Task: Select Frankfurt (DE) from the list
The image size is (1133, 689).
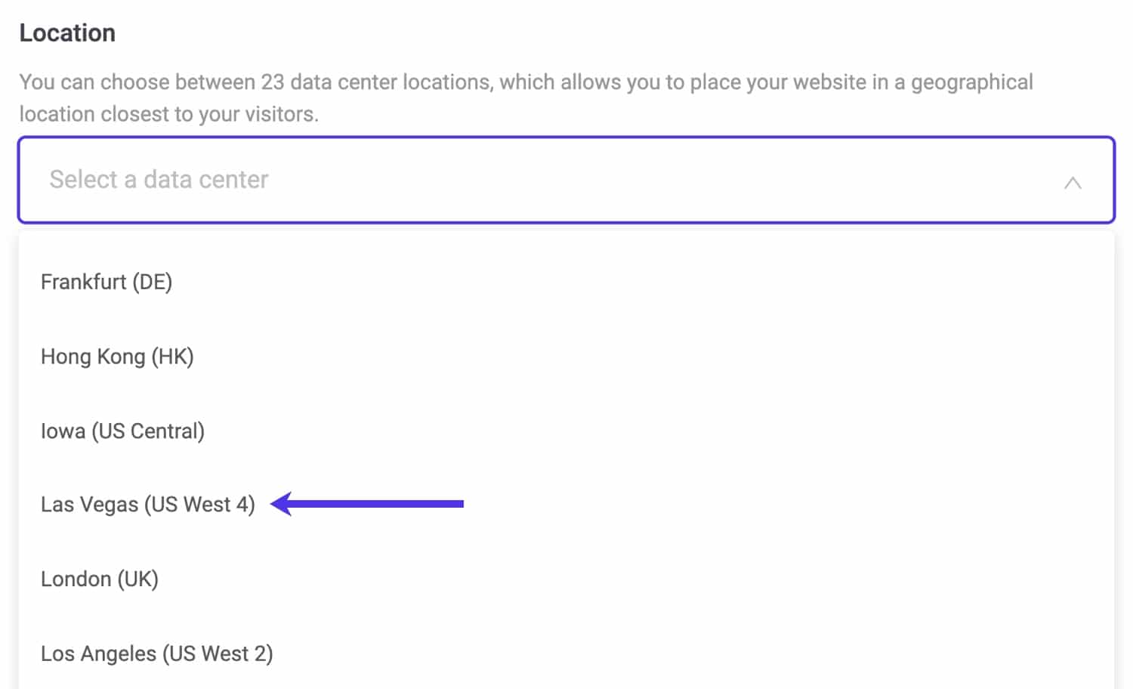Action: click(107, 282)
